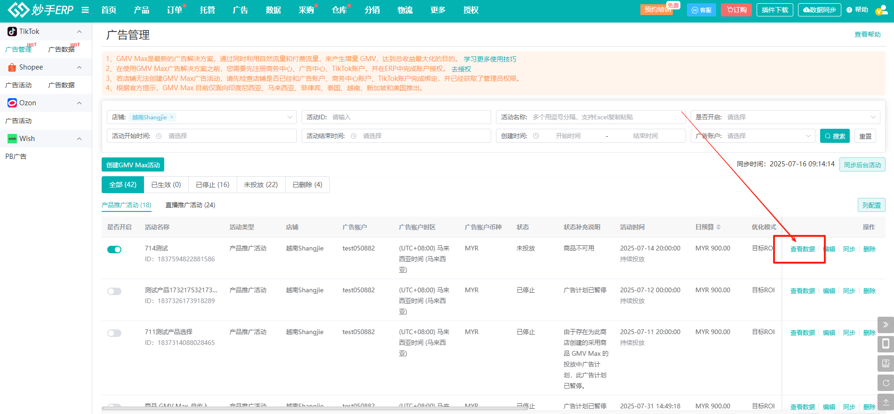Click 创建GMV Max活动 button

(x=133, y=165)
